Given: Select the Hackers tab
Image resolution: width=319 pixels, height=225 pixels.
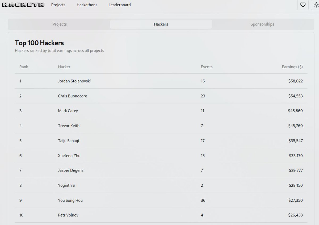Looking at the screenshot, I should (x=161, y=24).
